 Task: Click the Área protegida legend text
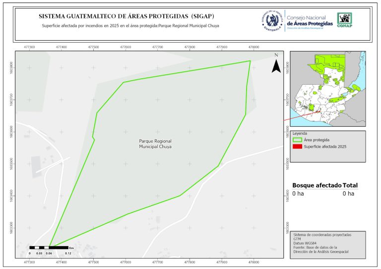317,140
